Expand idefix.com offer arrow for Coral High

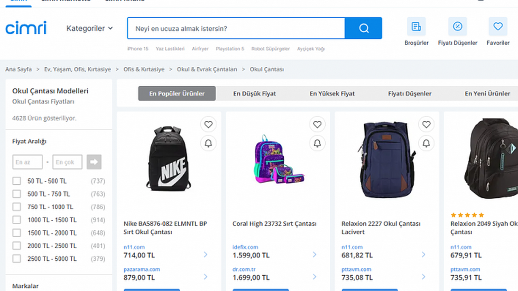(314, 255)
